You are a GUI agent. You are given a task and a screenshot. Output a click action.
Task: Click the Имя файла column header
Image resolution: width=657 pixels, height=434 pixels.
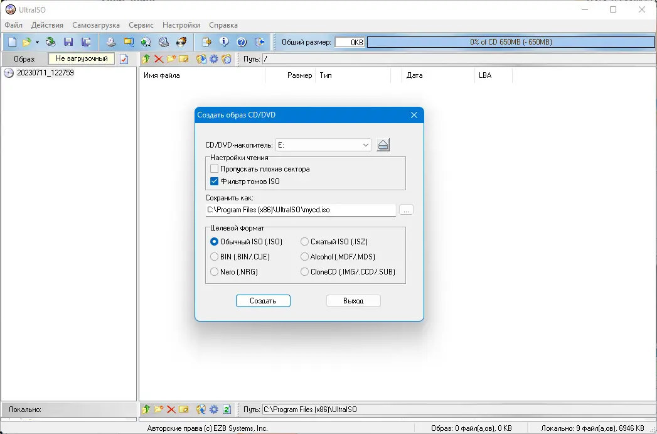[203, 75]
